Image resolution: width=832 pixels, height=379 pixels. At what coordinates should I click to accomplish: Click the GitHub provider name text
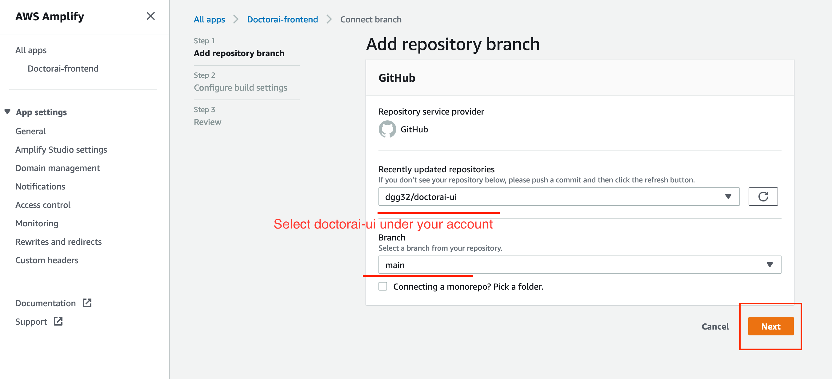(x=414, y=129)
